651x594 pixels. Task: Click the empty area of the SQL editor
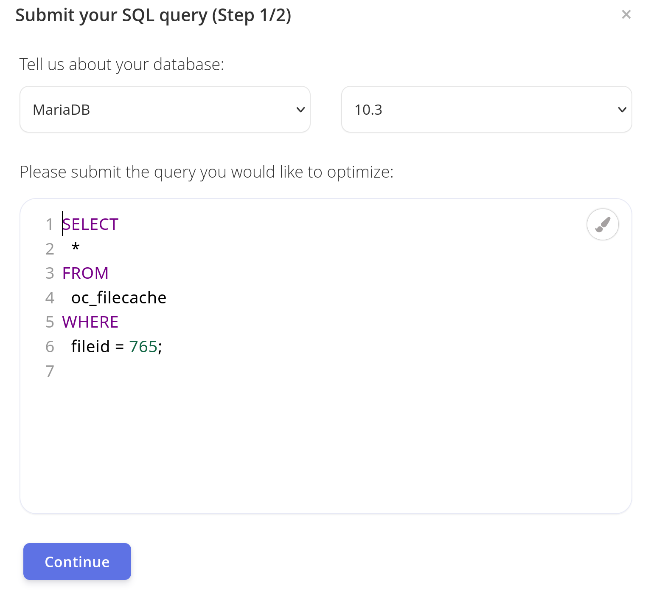point(326,446)
